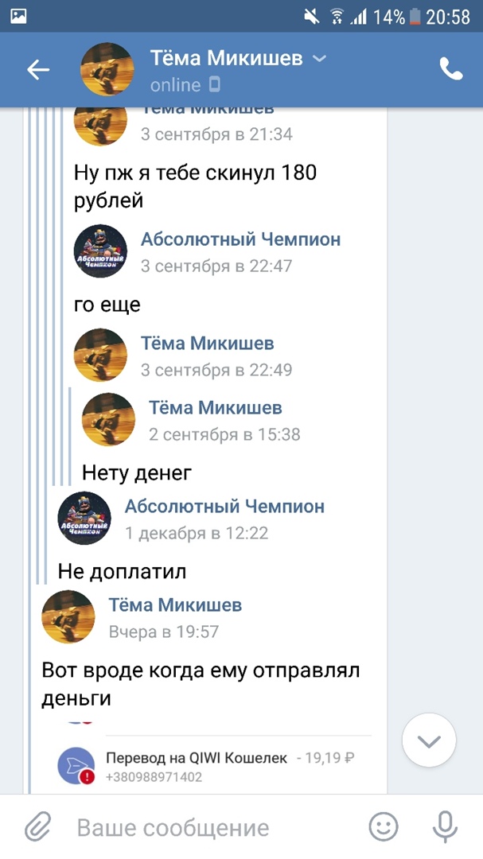Open Абсолютный Чемпион profile at 22:47 message

(240, 239)
